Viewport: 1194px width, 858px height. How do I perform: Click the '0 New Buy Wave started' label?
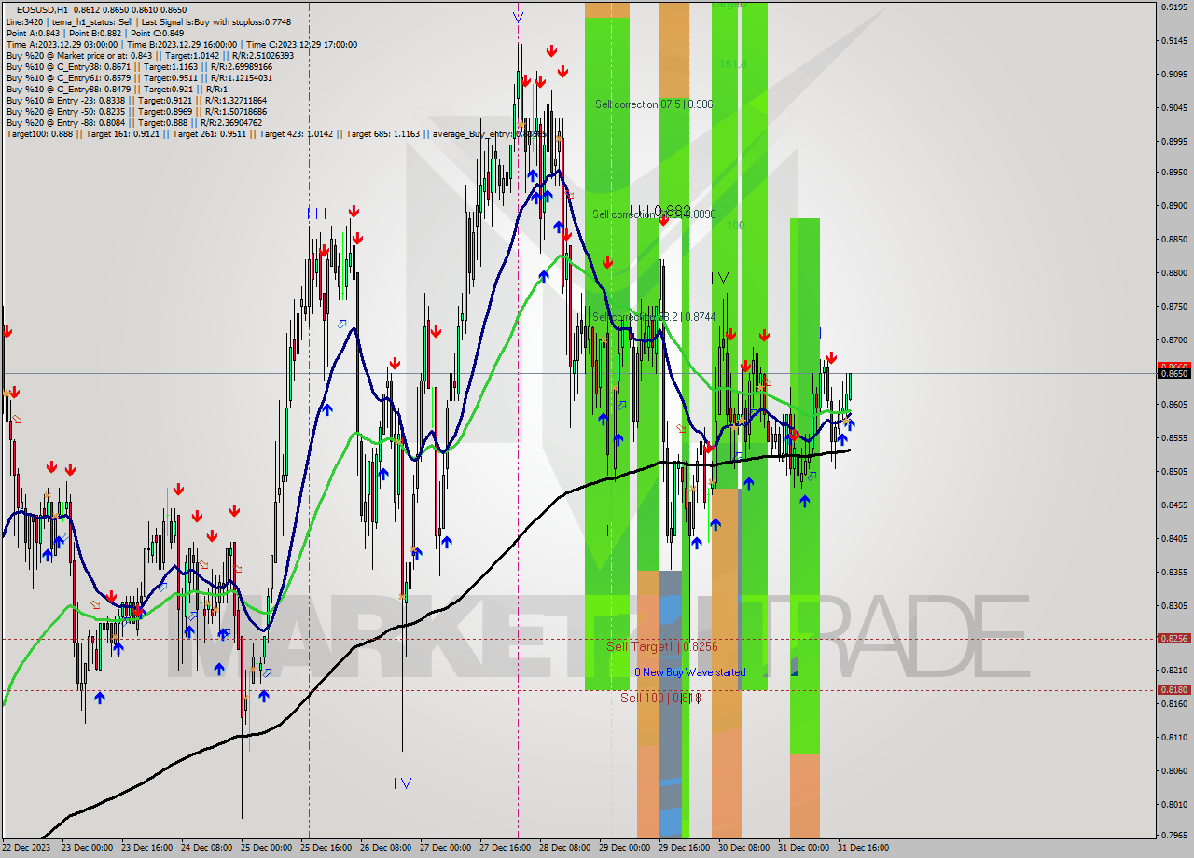point(689,672)
